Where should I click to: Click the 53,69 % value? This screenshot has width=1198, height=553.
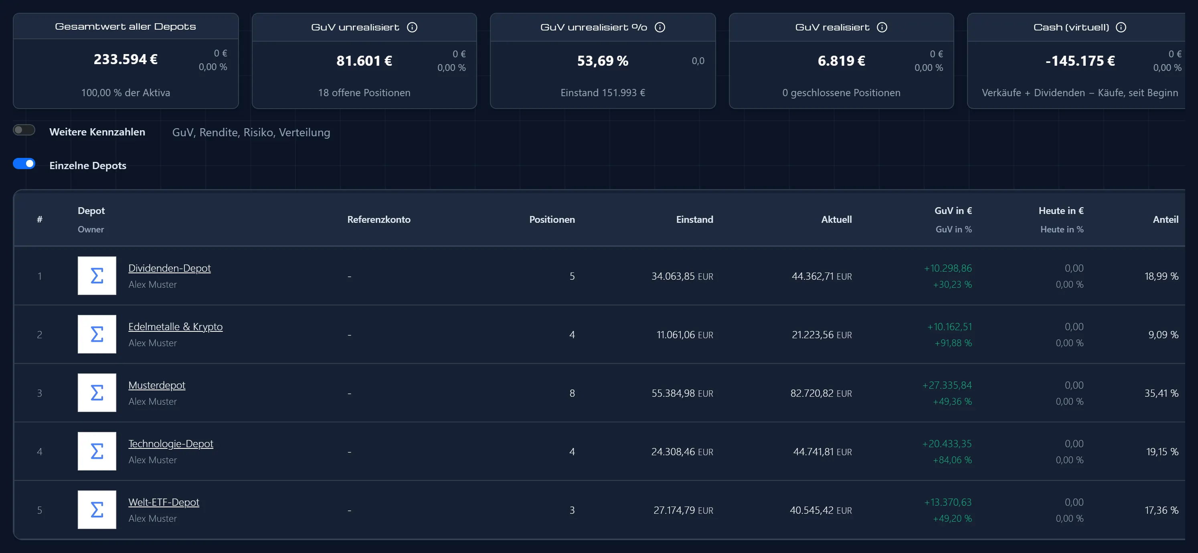click(x=603, y=61)
